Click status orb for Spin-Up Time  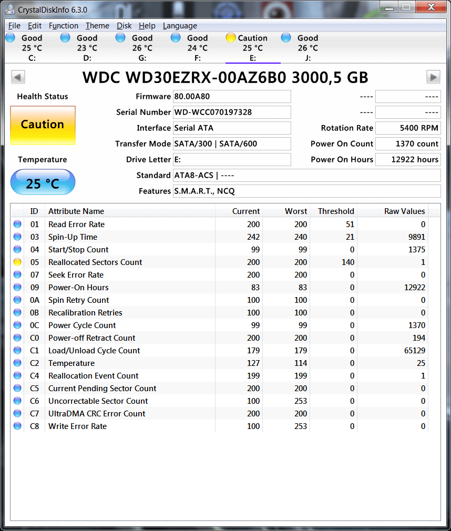point(17,237)
